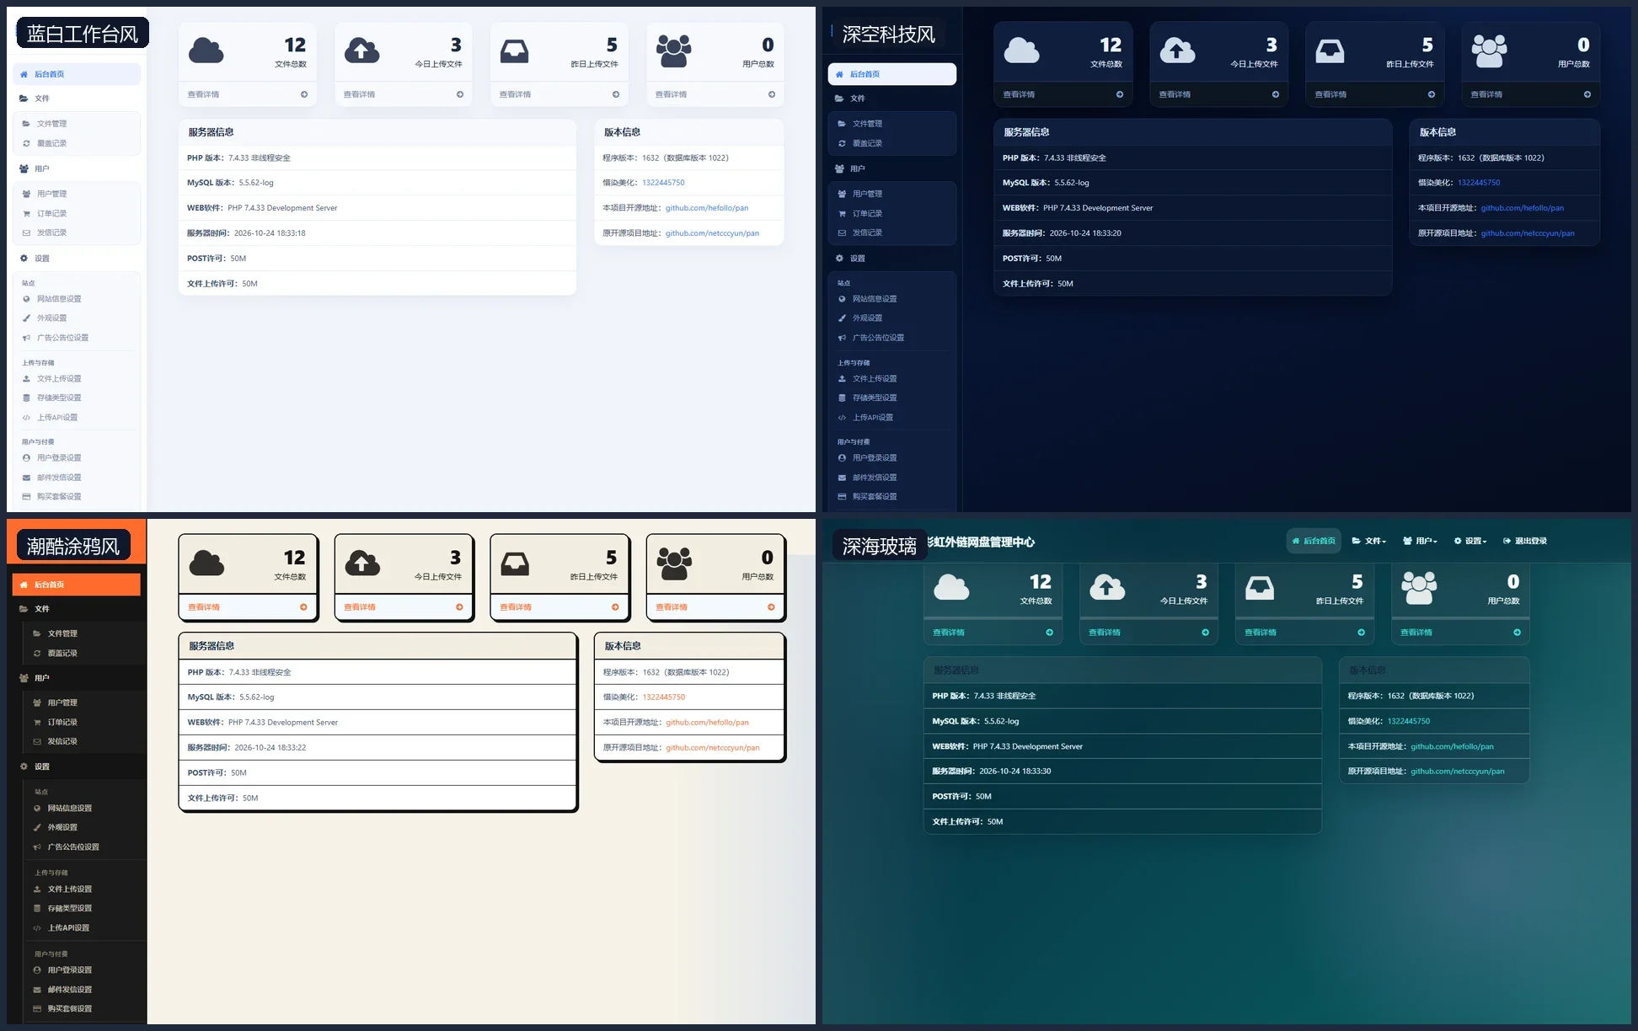The image size is (1638, 1031).
Task: Click the envelope icon beside 邮件发信设置 in the 潮酷涂鸦风 sidebar
Action: (x=37, y=990)
